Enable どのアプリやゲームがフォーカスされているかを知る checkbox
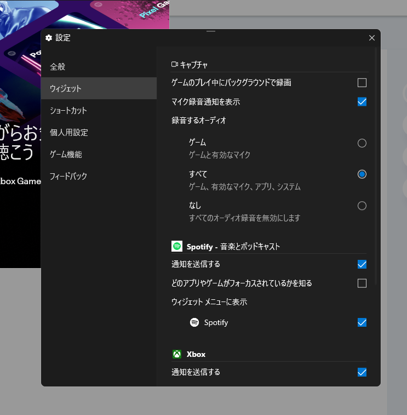Screen dimensions: 407x415 [362, 283]
